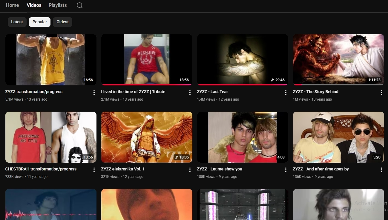Image resolution: width=388 pixels, height=220 pixels.
Task: Open options menu for ZYZZ - Let me show you
Action: click(286, 170)
